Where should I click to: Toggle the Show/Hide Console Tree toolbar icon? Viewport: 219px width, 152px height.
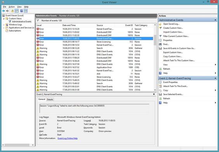click(17, 11)
